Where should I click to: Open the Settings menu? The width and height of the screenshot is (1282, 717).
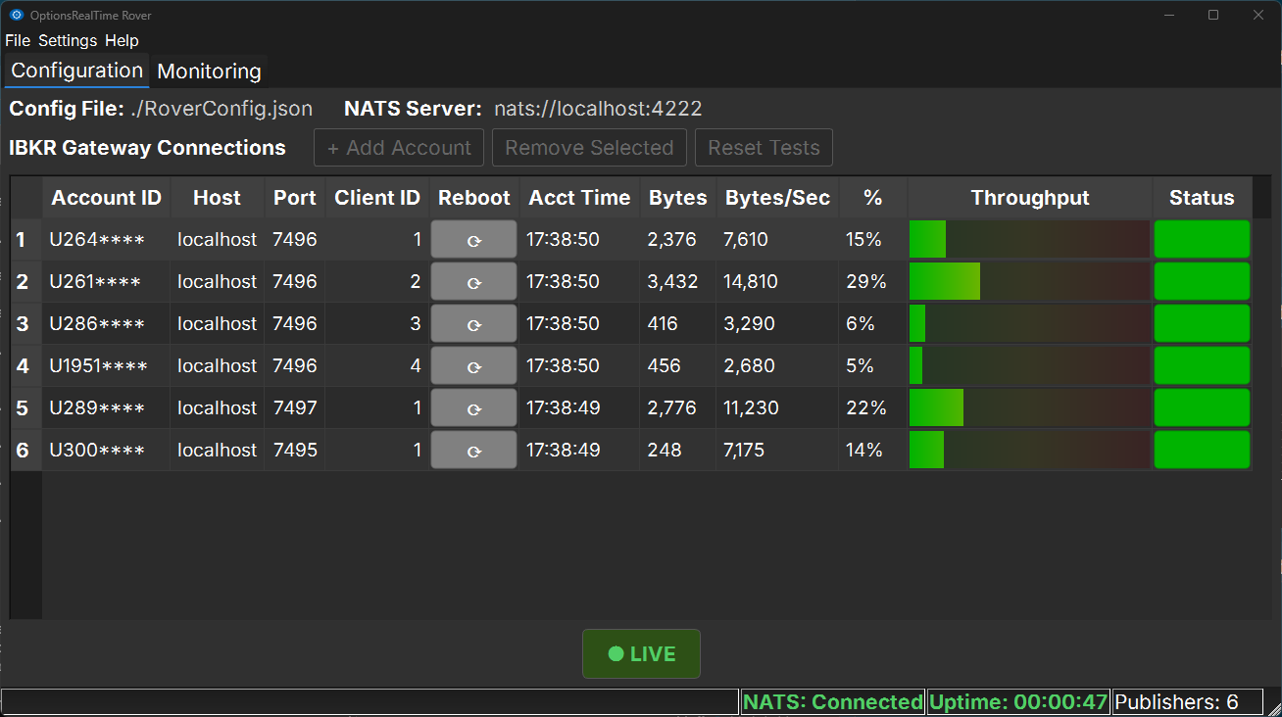(x=68, y=40)
